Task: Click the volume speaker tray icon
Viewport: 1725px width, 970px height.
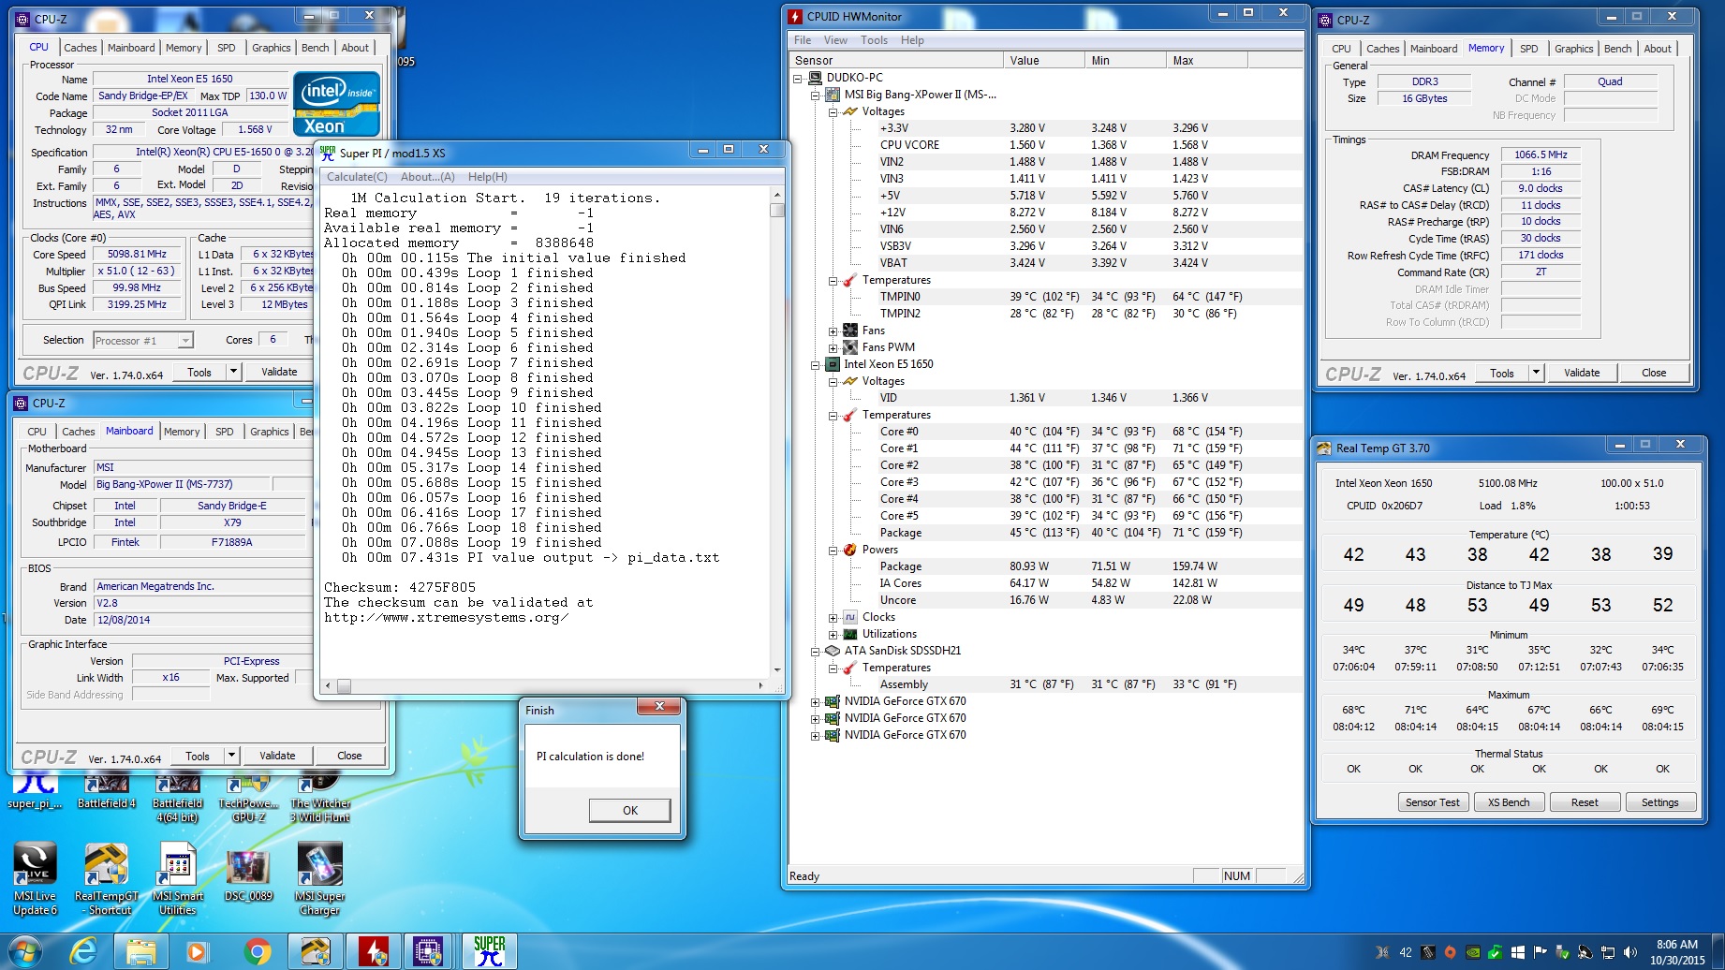Action: click(x=1630, y=952)
